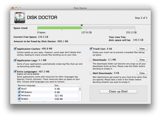Disable the Extra Languages option
This screenshot has height=118, width=161.
[15, 71]
